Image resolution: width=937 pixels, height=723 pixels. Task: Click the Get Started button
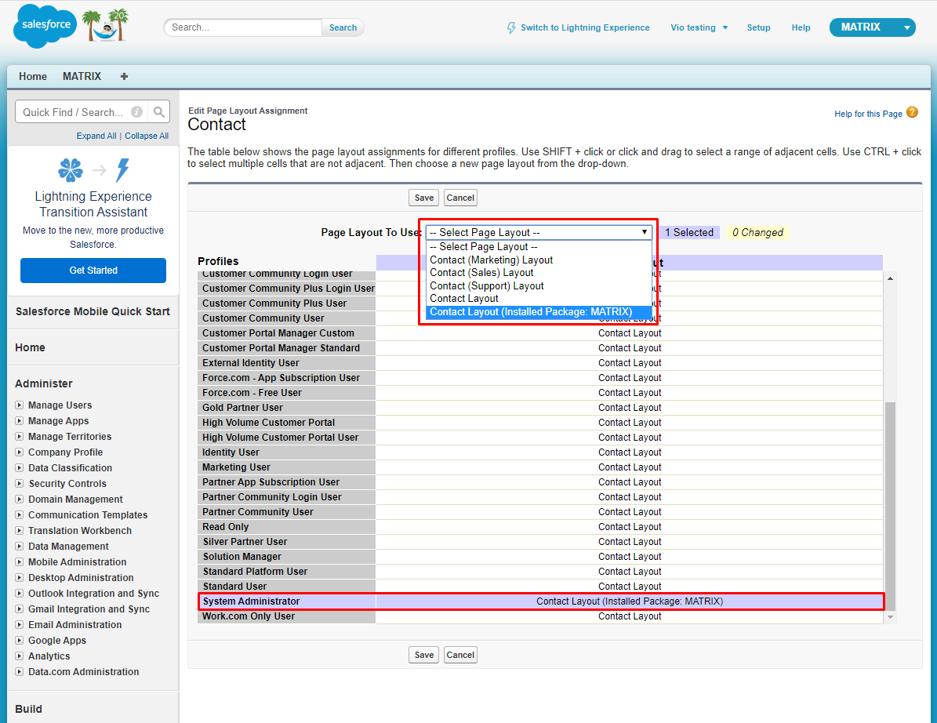point(93,270)
